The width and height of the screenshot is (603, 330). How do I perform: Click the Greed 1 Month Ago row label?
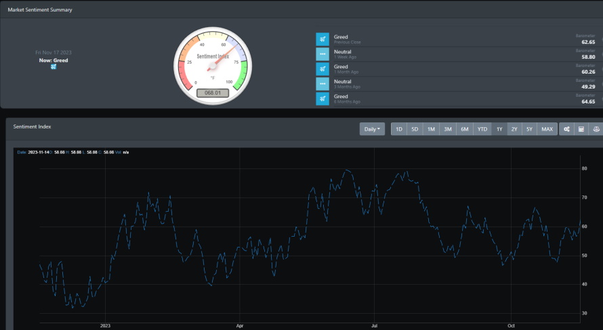[x=346, y=69]
